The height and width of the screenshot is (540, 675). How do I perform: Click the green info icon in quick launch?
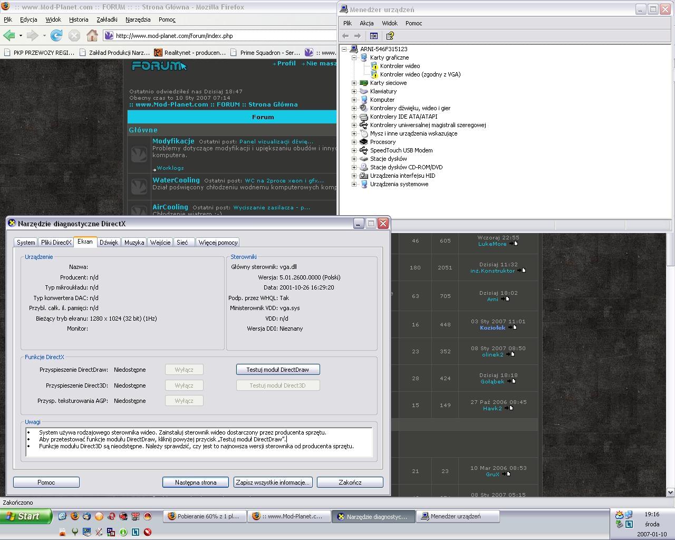coord(123,532)
